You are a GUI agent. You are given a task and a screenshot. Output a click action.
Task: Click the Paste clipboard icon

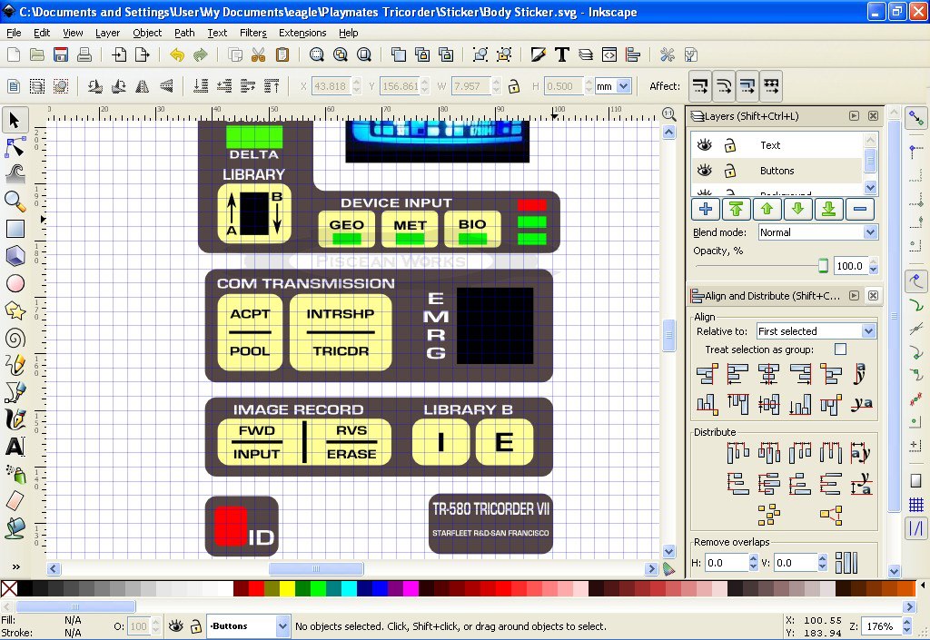pos(282,55)
